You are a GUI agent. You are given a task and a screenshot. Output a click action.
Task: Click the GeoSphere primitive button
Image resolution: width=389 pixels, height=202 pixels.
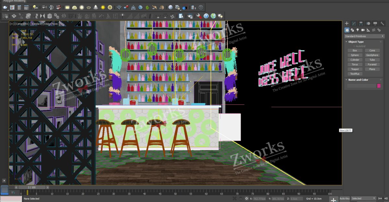pos(372,55)
